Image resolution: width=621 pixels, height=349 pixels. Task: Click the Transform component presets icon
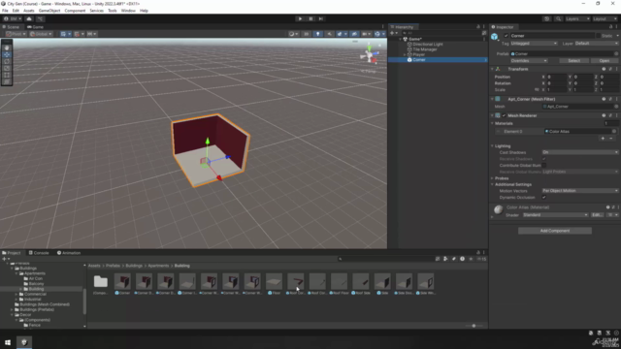point(610,69)
